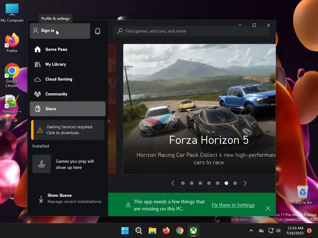The width and height of the screenshot is (318, 238).
Task: Select the seventh carousel dot
Action: coord(235,183)
